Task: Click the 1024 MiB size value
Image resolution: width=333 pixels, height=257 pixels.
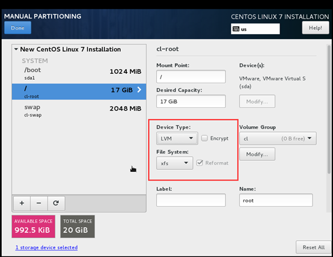Action: (x=125, y=71)
